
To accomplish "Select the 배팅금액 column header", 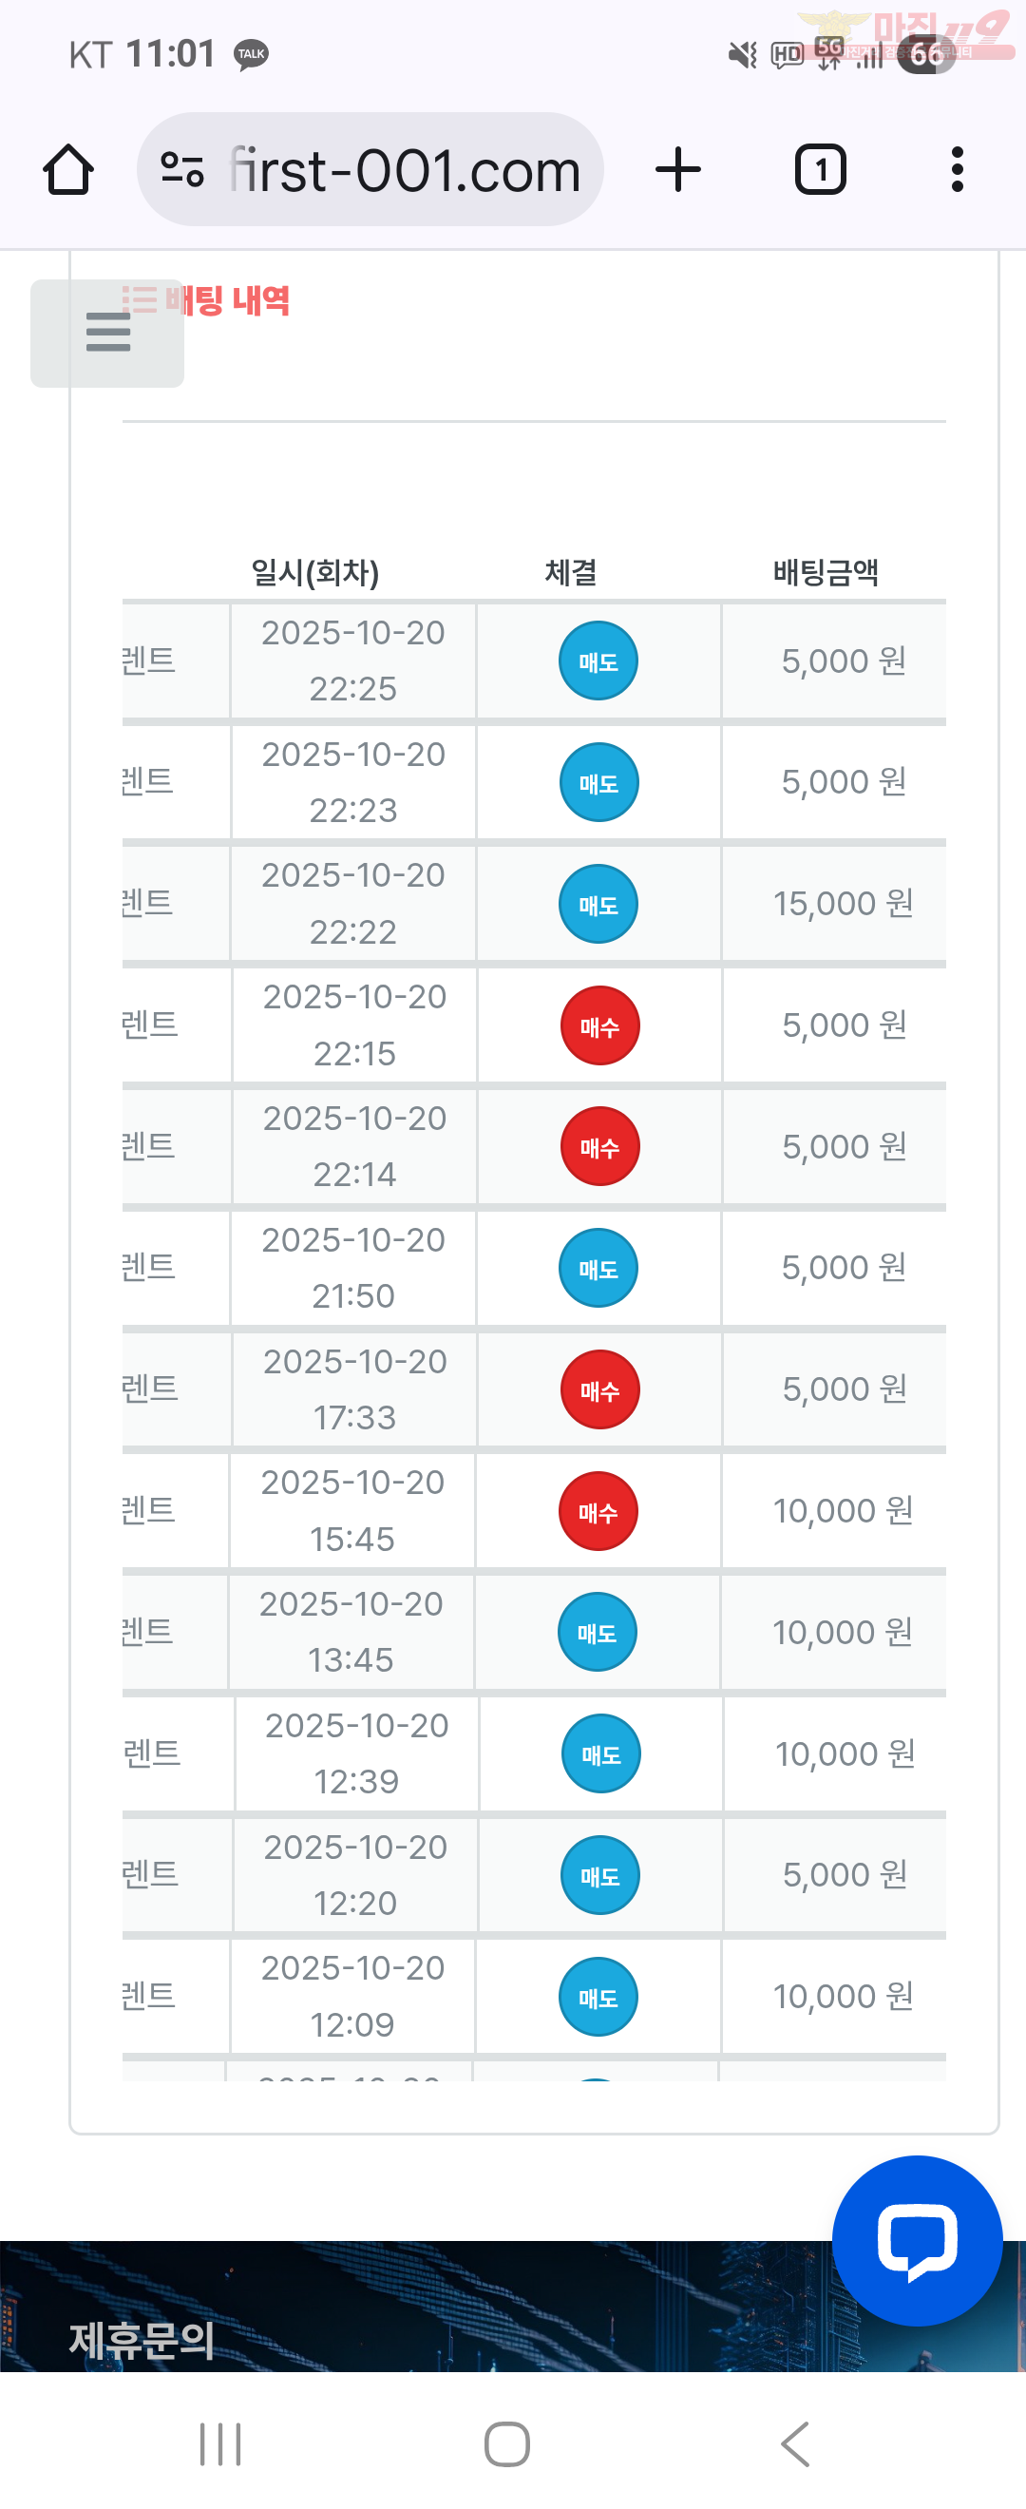I will coord(826,573).
